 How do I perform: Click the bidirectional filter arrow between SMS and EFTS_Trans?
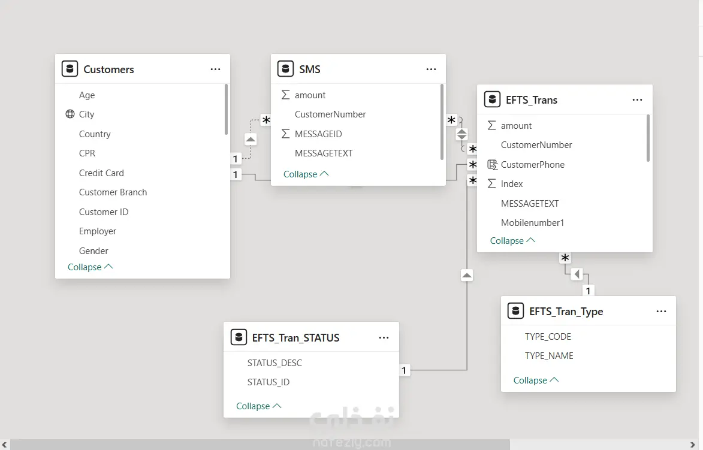[461, 134]
